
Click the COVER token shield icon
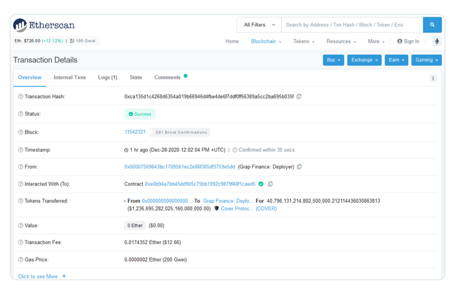click(x=216, y=208)
